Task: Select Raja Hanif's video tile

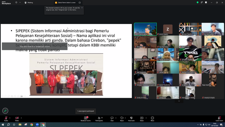Action: [x=213, y=80]
